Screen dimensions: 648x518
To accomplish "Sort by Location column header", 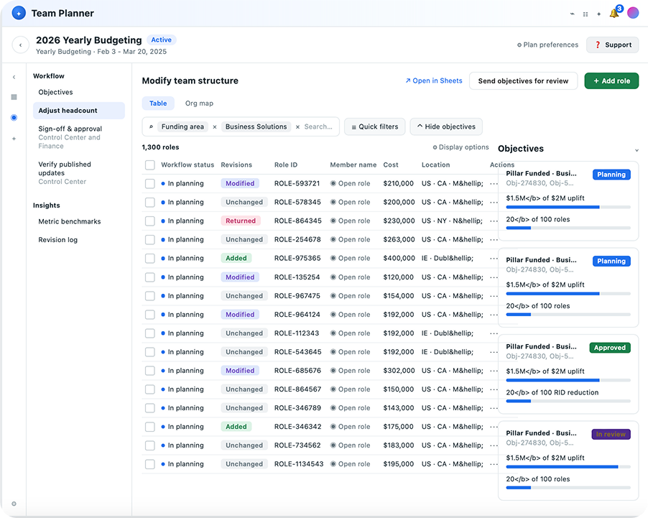I will pos(435,165).
